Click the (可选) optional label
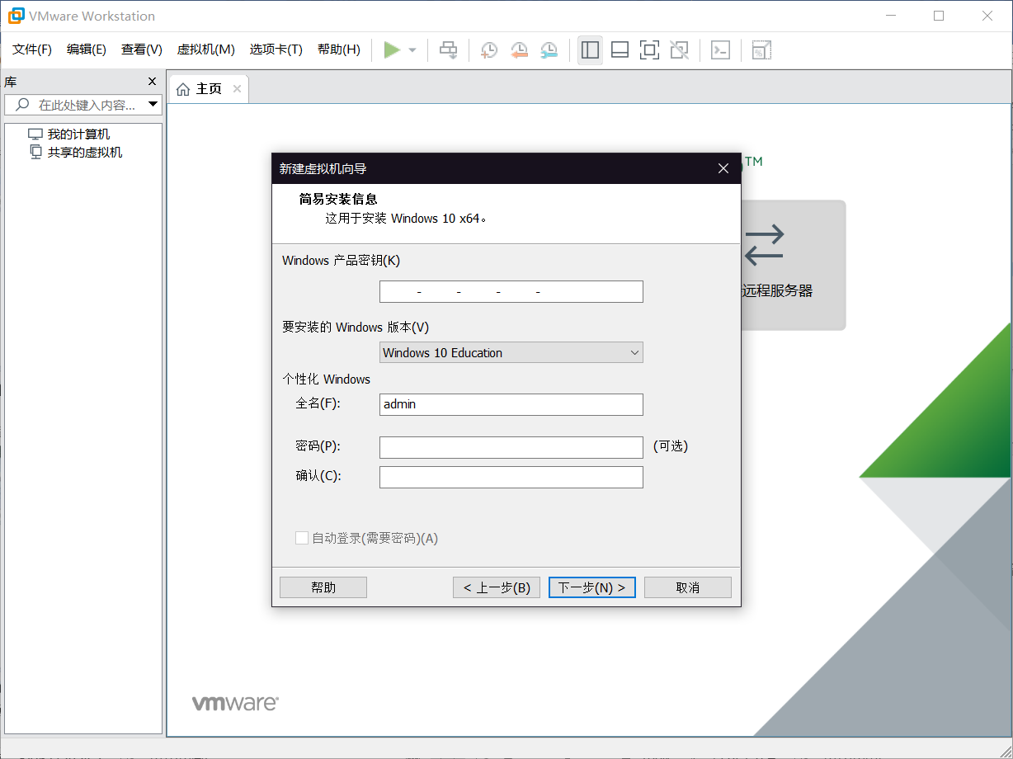Screen dimensions: 1013x759 [x=671, y=446]
